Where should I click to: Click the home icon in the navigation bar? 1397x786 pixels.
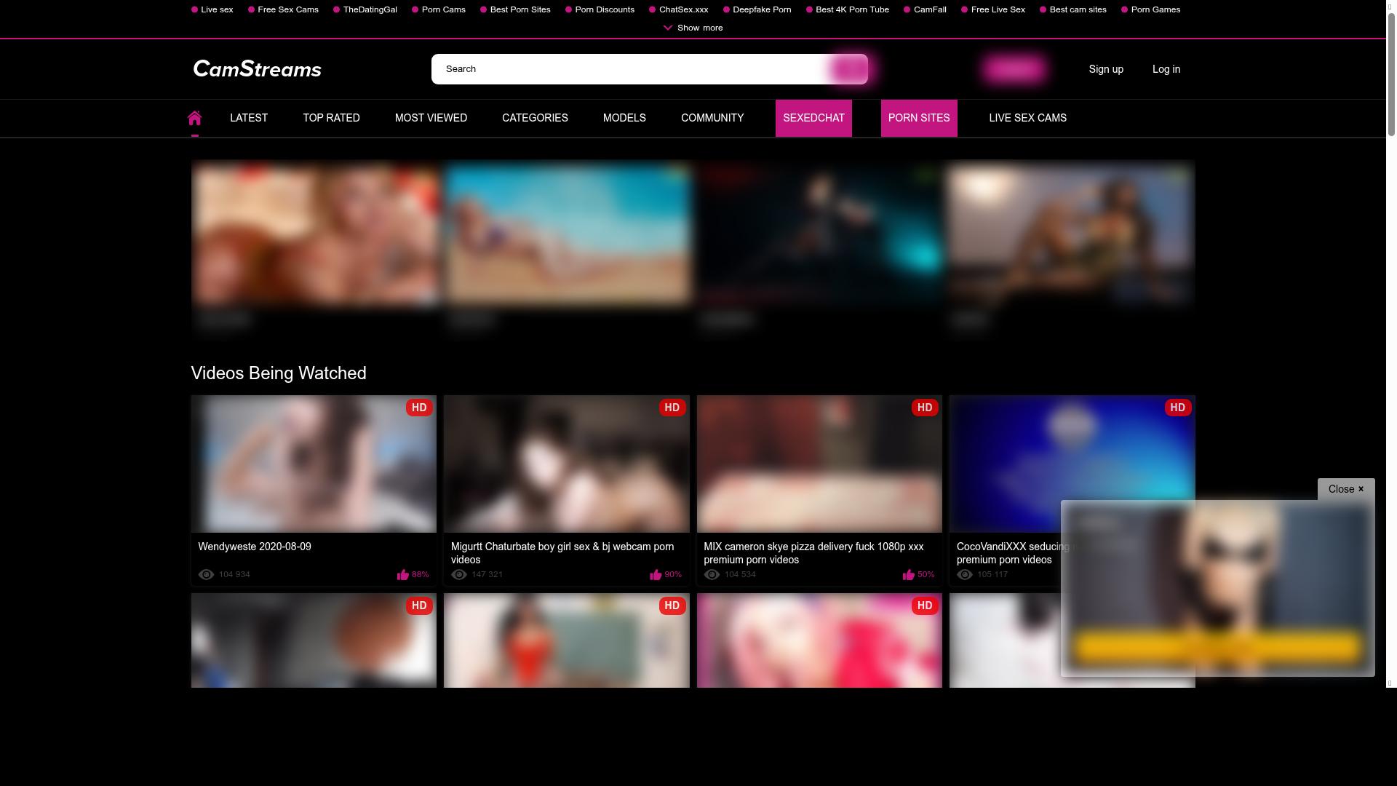[194, 117]
